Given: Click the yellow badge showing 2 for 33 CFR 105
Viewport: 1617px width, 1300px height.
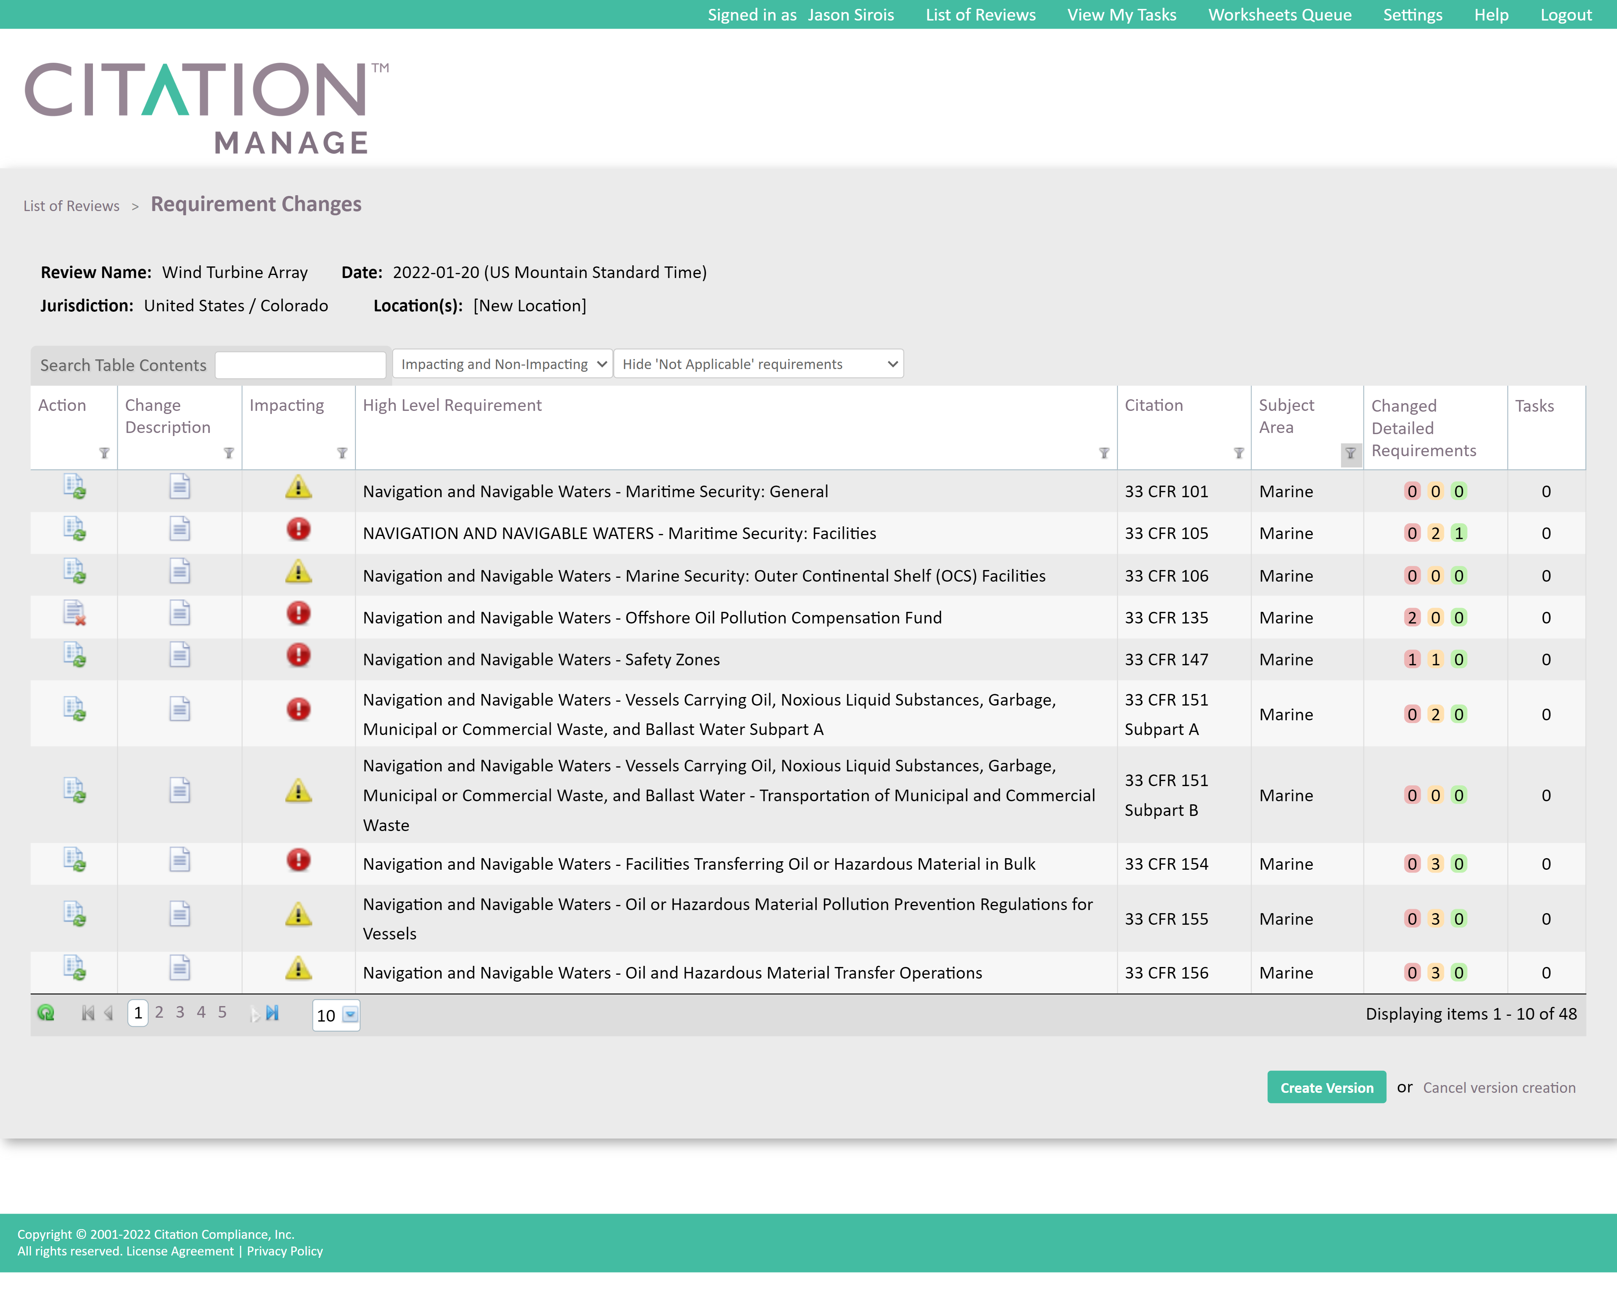Looking at the screenshot, I should pos(1435,533).
